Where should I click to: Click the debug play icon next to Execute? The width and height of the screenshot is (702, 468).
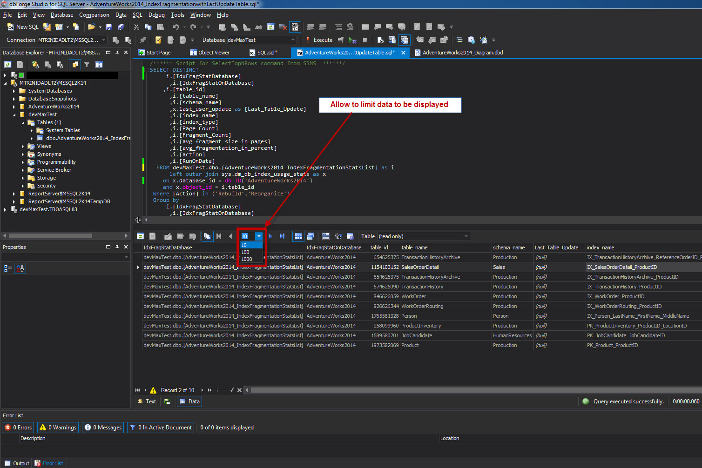click(352, 40)
